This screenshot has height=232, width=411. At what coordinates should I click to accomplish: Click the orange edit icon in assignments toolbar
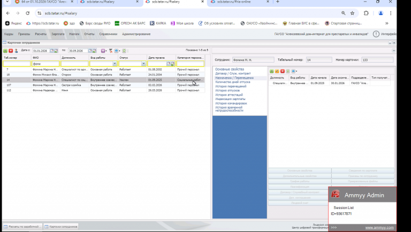coord(277,71)
